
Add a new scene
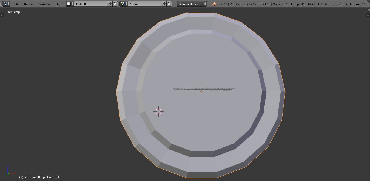tap(164, 4)
